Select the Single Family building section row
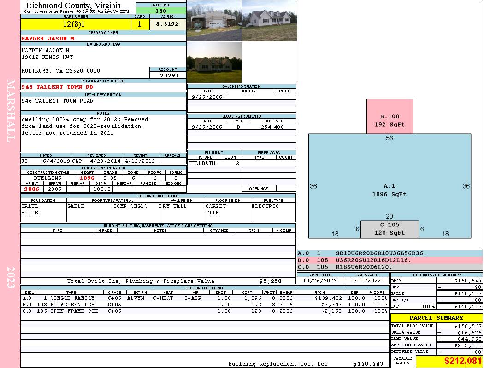Image resolution: width=484 pixels, height=368 pixels. [x=205, y=298]
